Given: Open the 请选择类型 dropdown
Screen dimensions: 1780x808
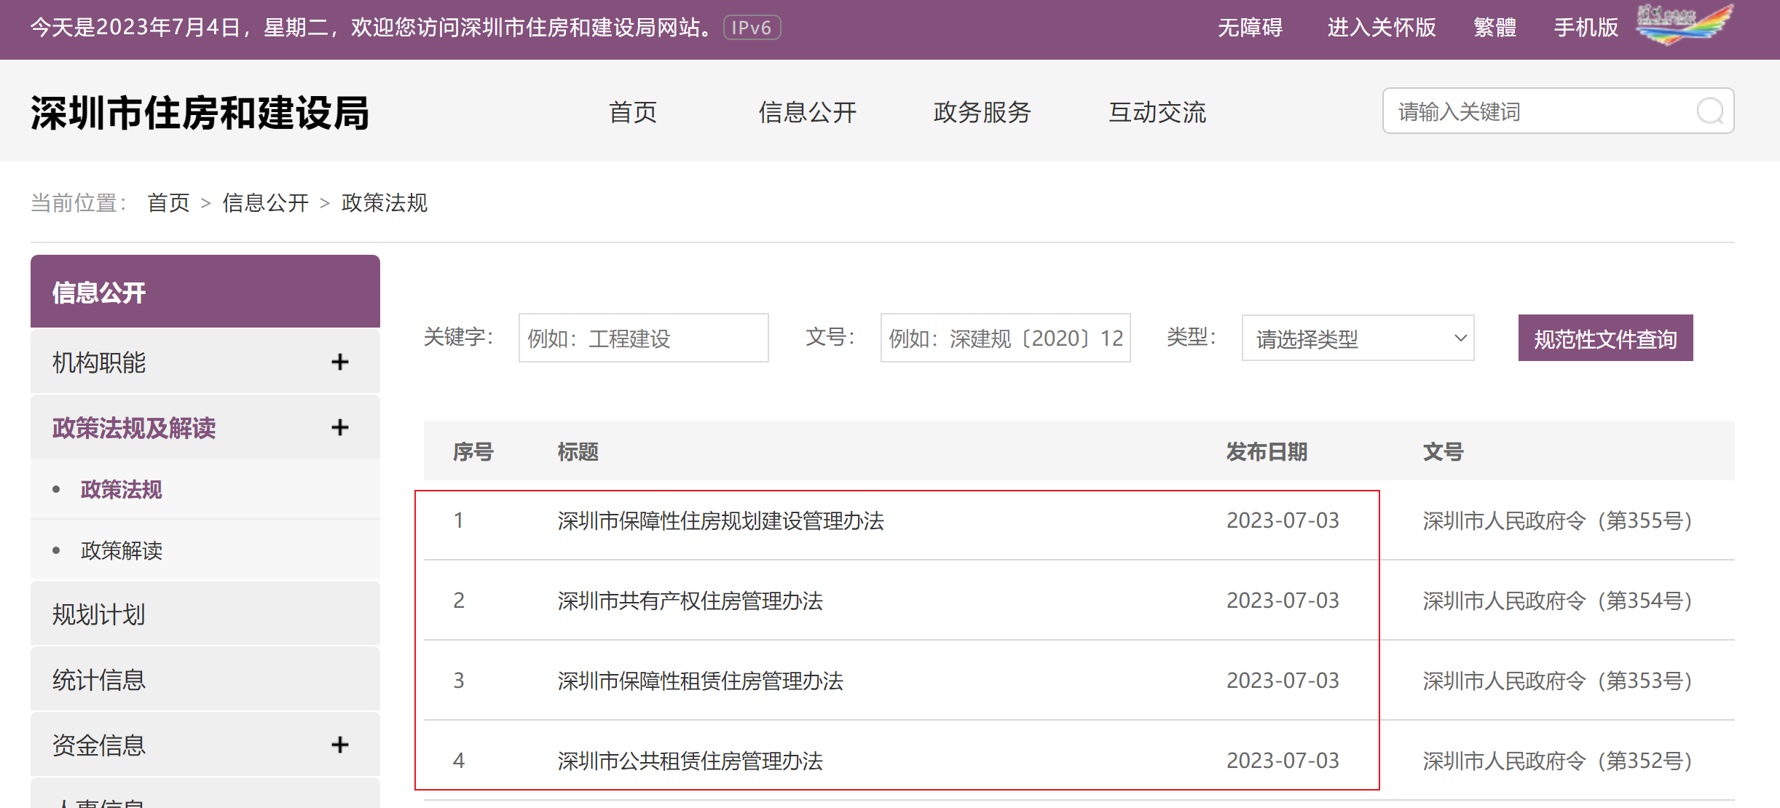Looking at the screenshot, I should [1357, 338].
